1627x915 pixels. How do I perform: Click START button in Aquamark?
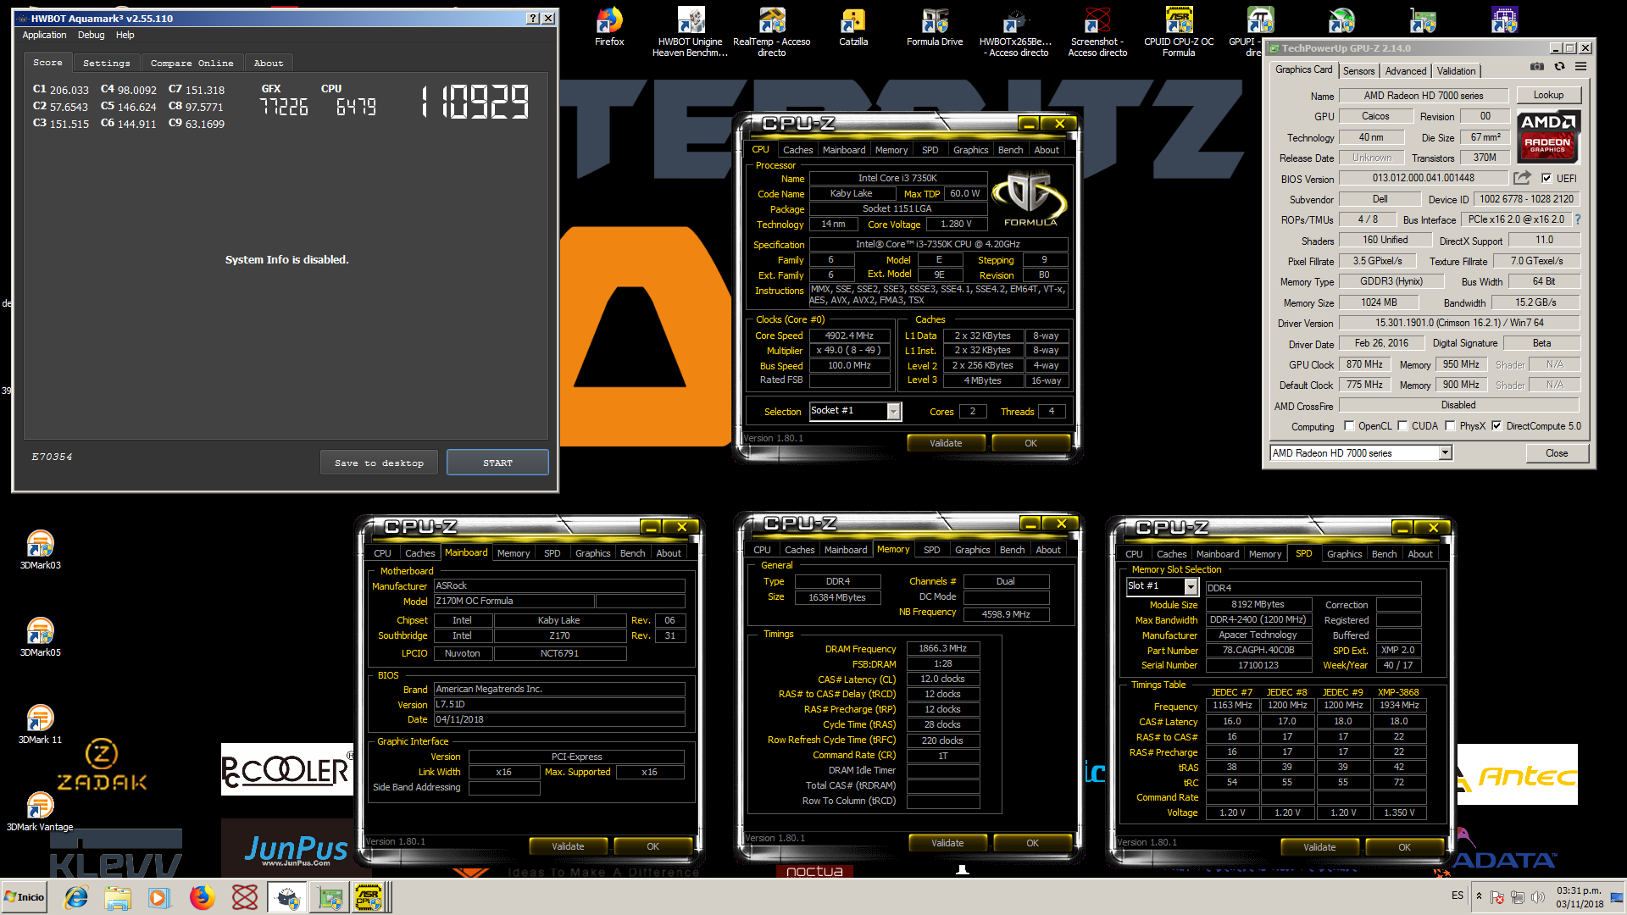[x=497, y=463]
